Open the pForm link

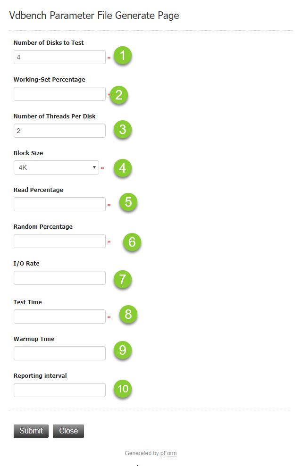click(x=168, y=453)
